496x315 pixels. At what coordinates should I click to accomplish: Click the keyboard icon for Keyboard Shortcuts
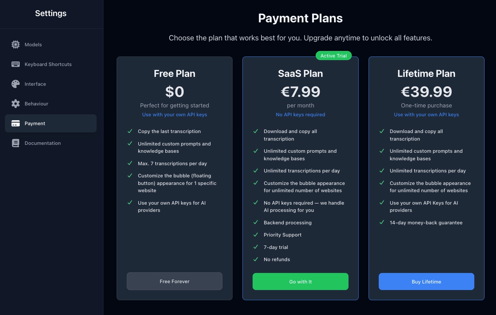pos(15,64)
